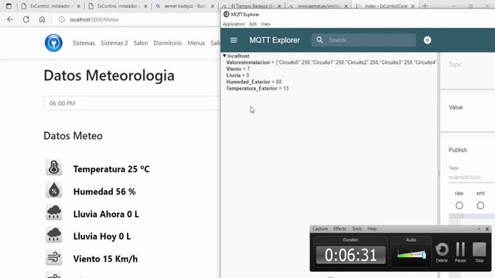Viewport: 495px width, 278px height.
Task: Open the recorder Help menu
Action: pos(372,229)
